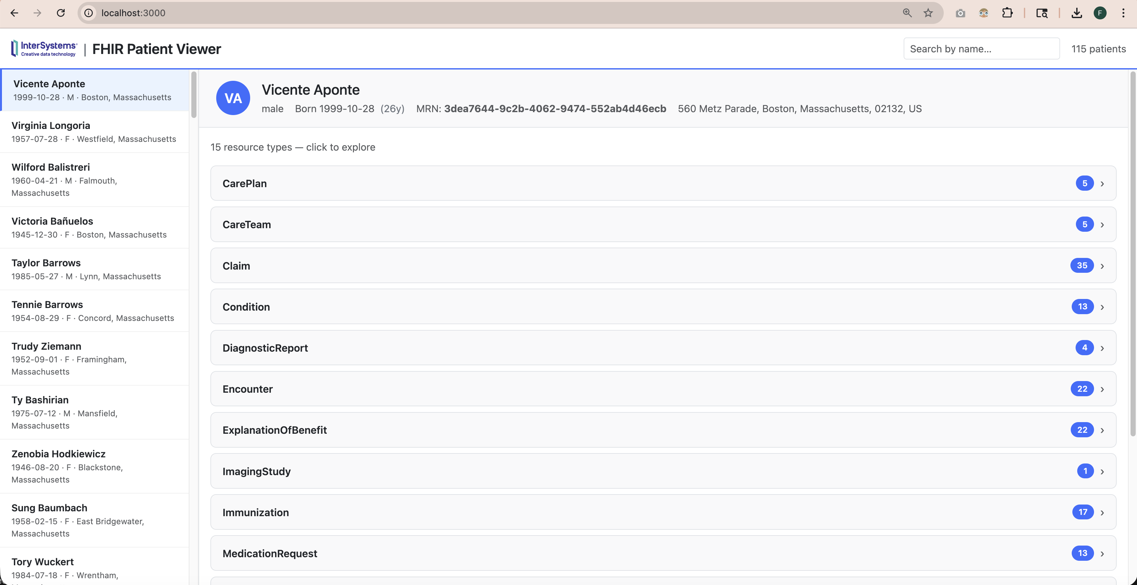This screenshot has height=585, width=1137.
Task: Select patient Taylor Barrows in sidebar
Action: point(94,269)
